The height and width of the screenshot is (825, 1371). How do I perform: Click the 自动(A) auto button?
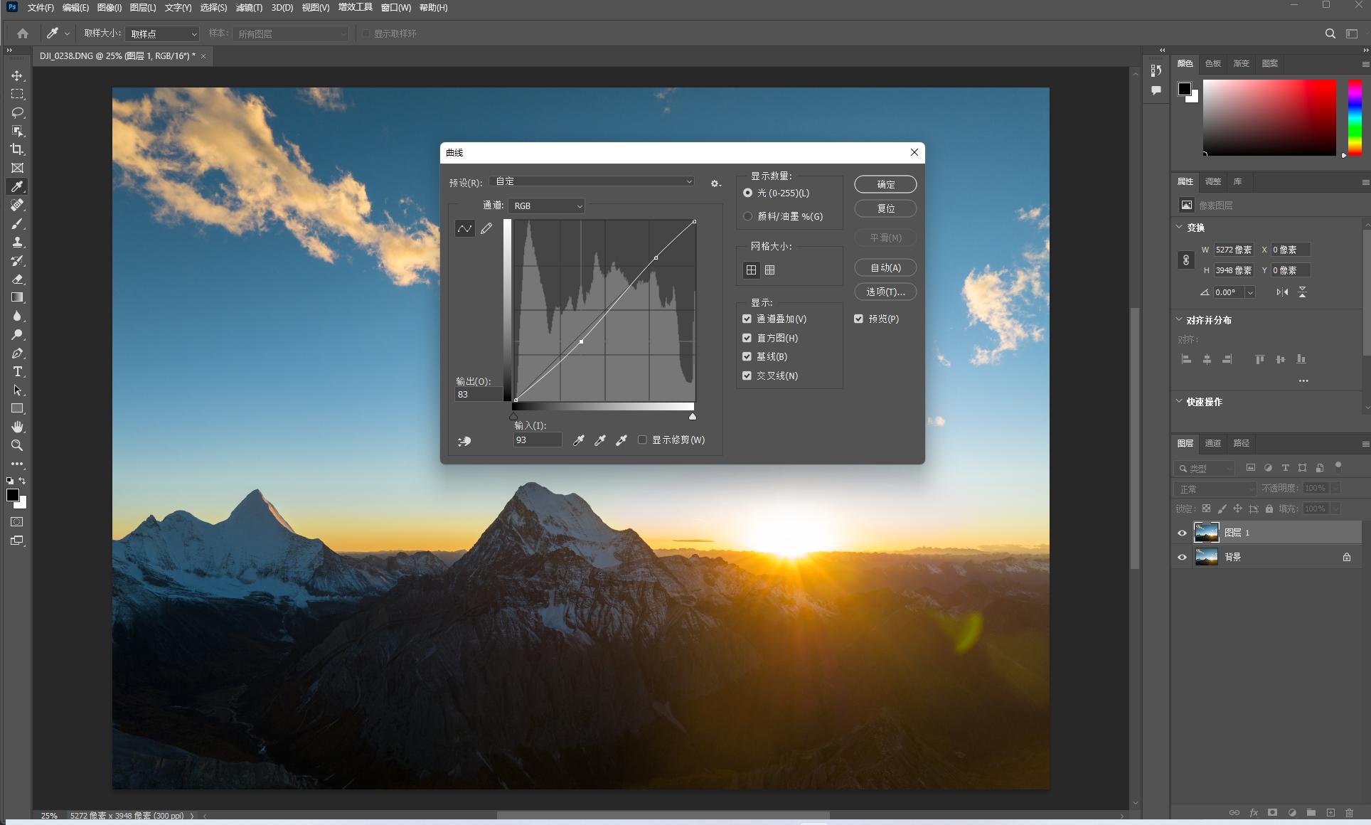pyautogui.click(x=885, y=267)
